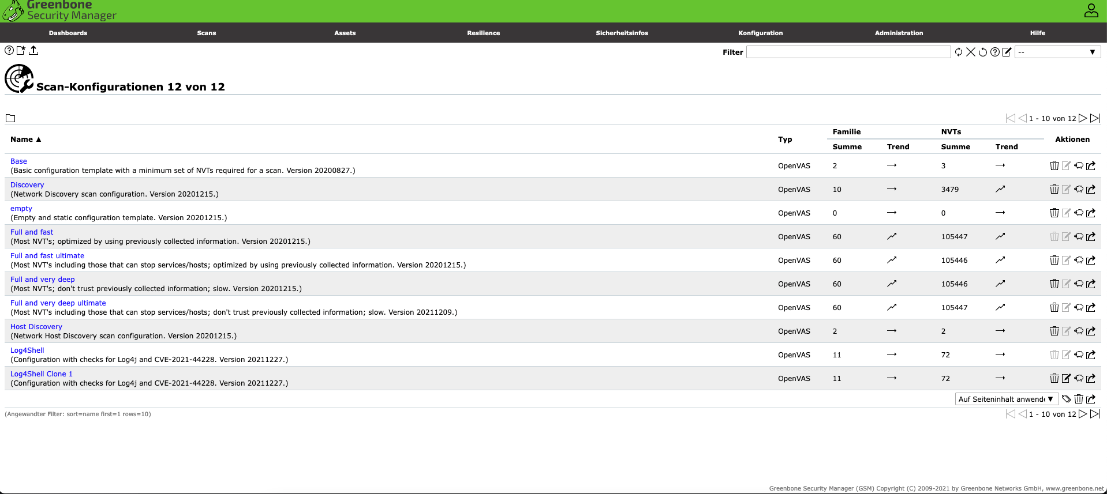Create a new scan configuration
This screenshot has height=494, width=1107.
pos(21,51)
